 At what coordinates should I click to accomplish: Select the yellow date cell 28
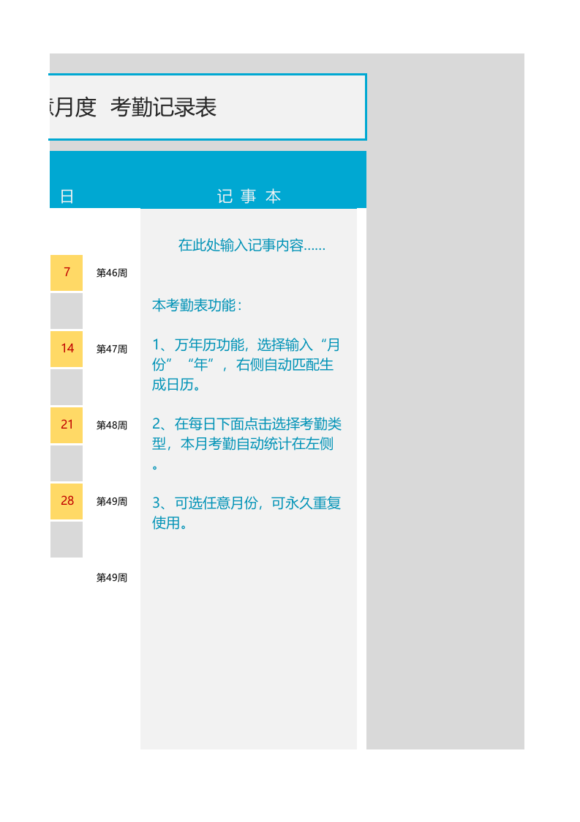point(67,501)
